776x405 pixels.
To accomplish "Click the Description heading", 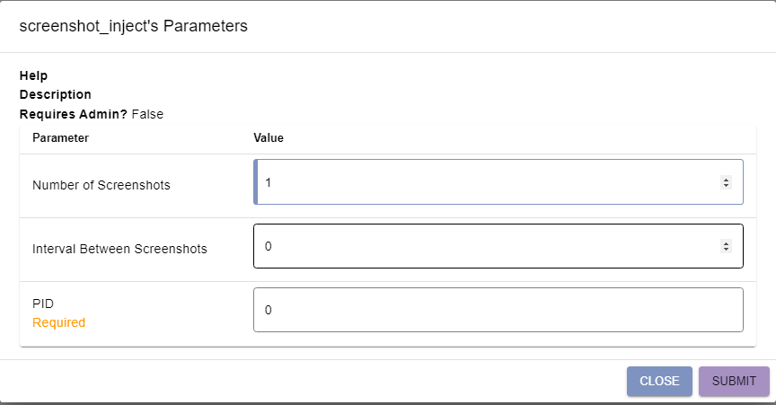I will click(56, 94).
